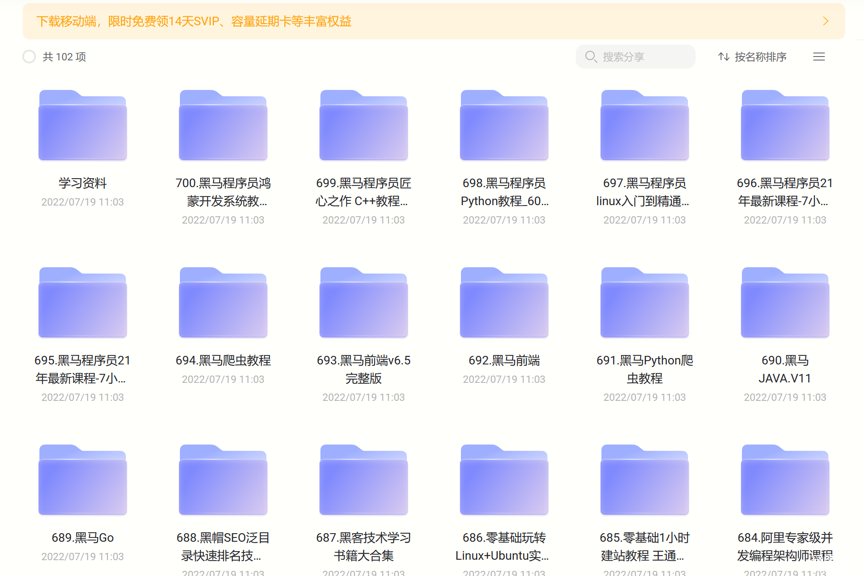Click the name 684.阿里专家级并发编程架构师课程
The height and width of the screenshot is (576, 864).
pos(785,547)
